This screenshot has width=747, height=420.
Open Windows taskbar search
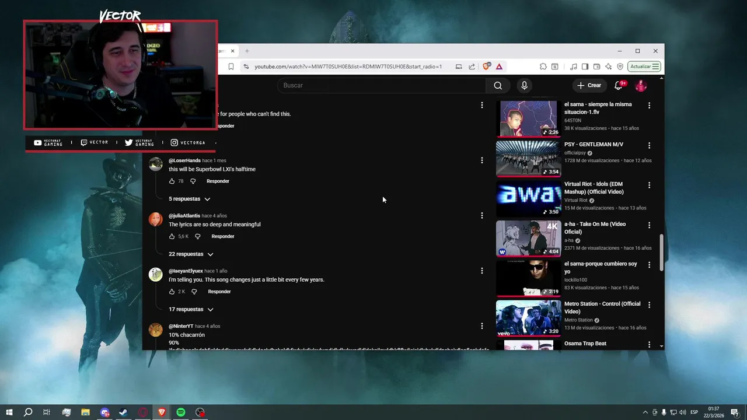[x=27, y=412]
